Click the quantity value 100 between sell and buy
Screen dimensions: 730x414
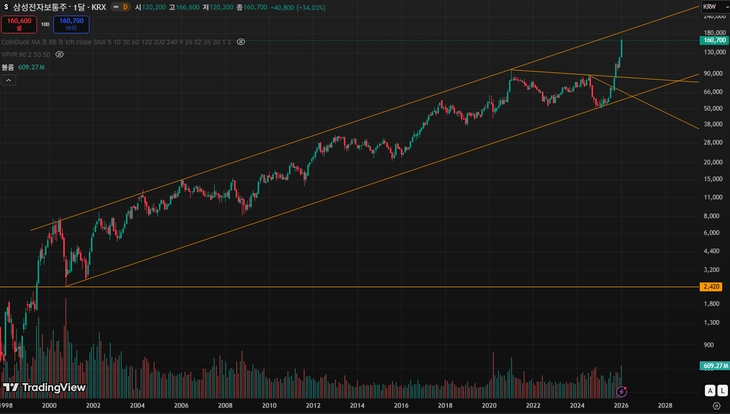pos(45,25)
